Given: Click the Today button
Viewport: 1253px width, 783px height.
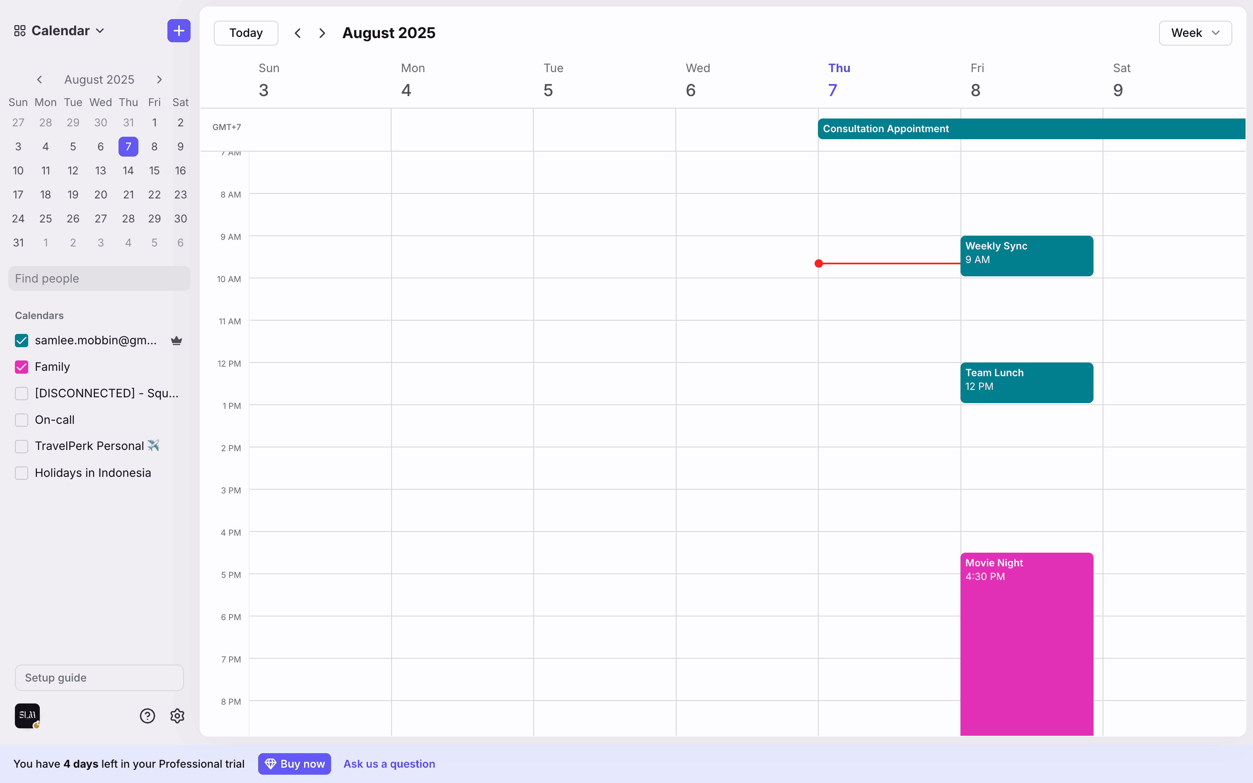Looking at the screenshot, I should click(246, 33).
